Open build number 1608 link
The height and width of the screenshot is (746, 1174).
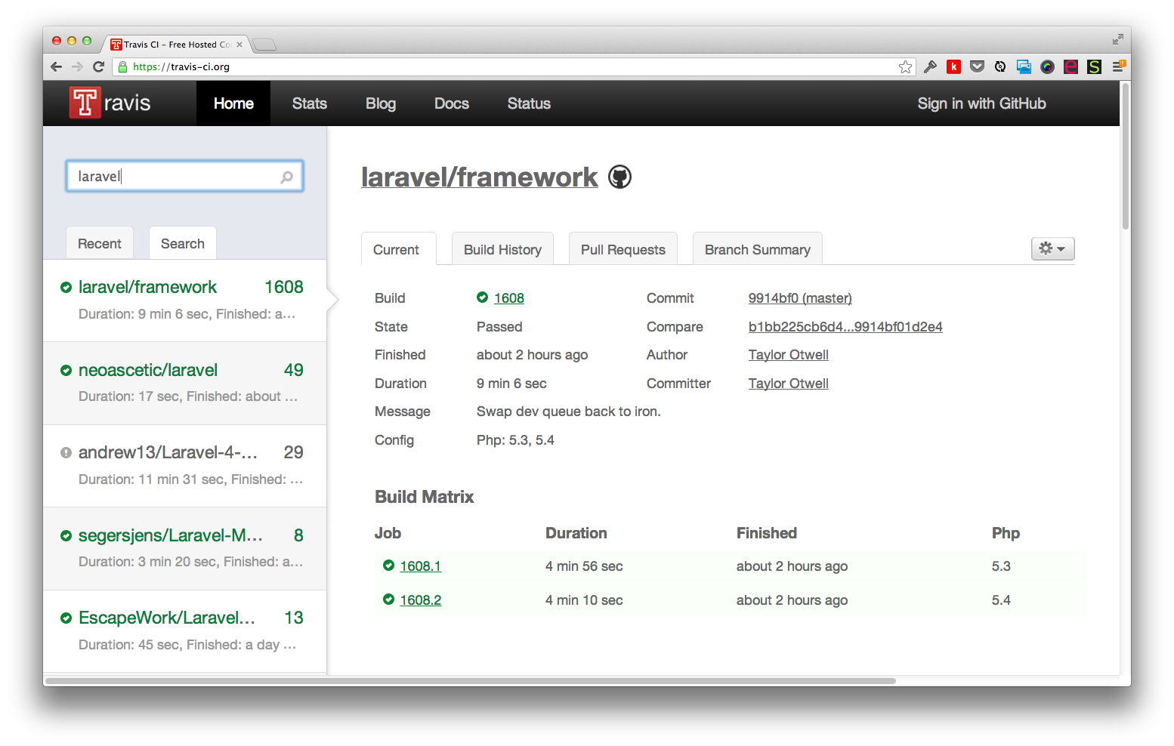509,298
